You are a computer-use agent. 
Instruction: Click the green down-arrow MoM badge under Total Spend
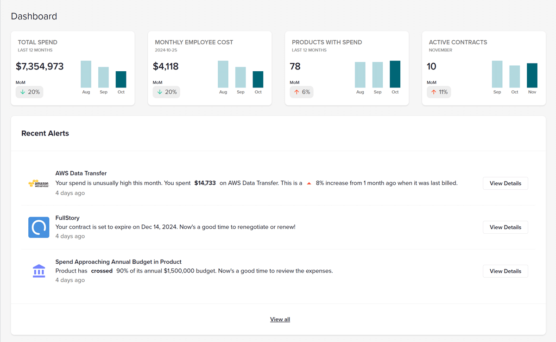(29, 92)
